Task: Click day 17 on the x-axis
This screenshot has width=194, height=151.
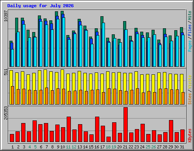Action: (102, 147)
